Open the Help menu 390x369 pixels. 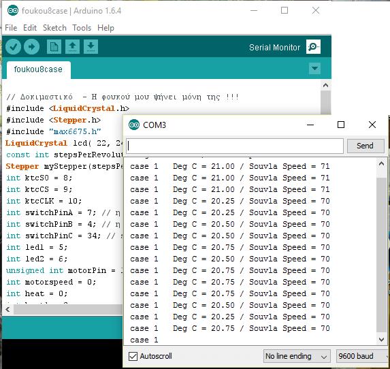(105, 28)
